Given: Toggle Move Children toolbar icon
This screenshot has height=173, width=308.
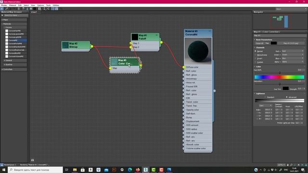Looking at the screenshot, I should click(23, 9).
